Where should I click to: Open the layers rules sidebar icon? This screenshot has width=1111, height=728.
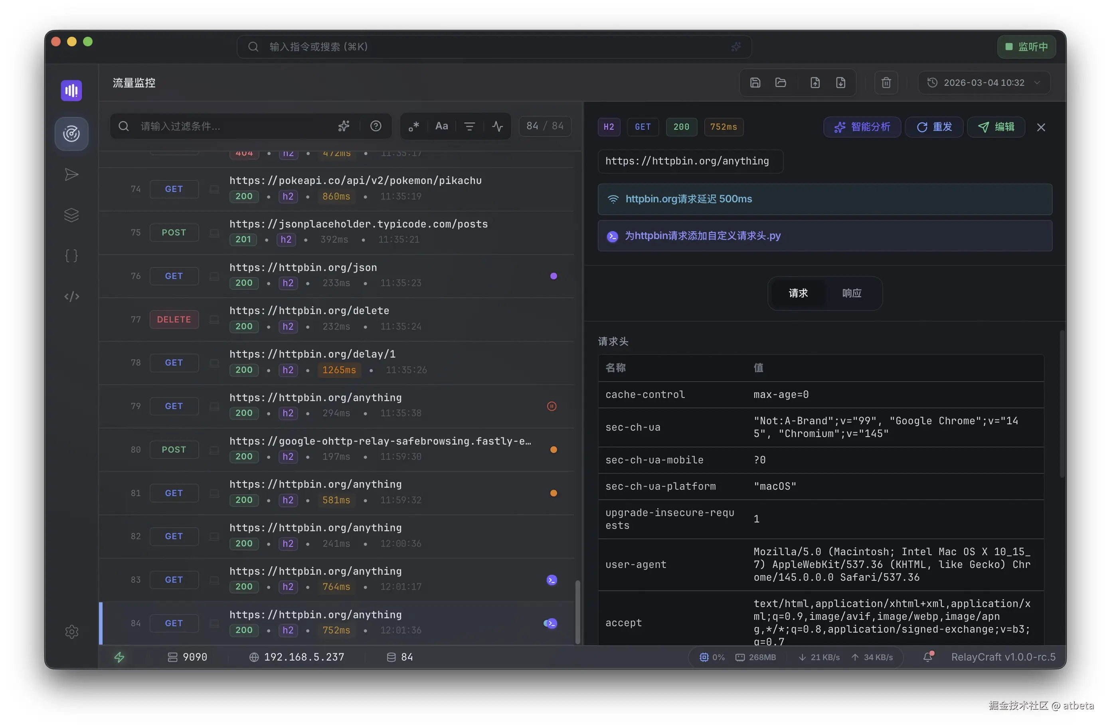coord(71,215)
